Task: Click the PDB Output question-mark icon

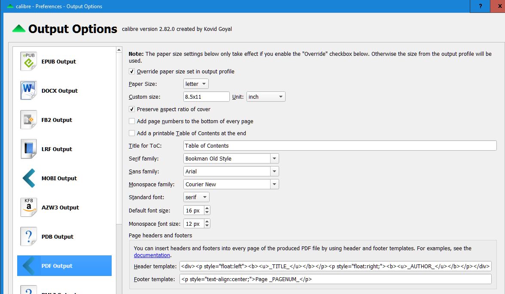Action: point(29,236)
